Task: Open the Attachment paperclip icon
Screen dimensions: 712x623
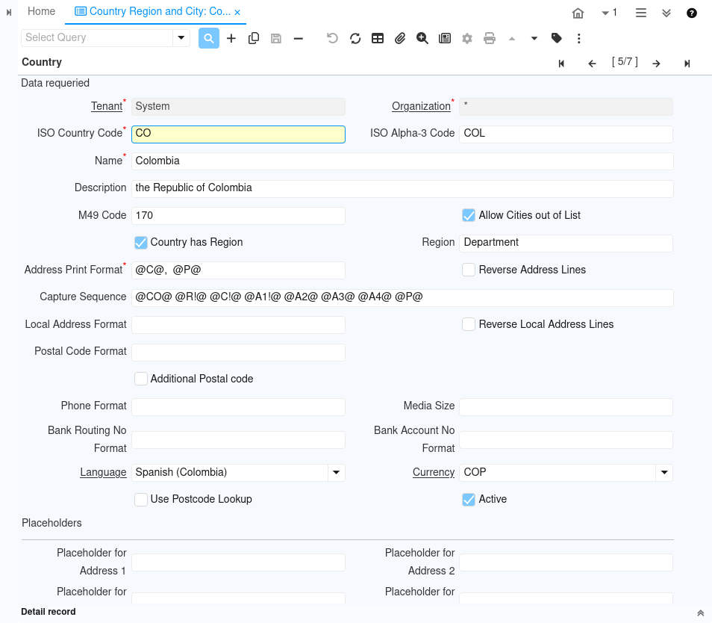Action: pyautogui.click(x=400, y=38)
